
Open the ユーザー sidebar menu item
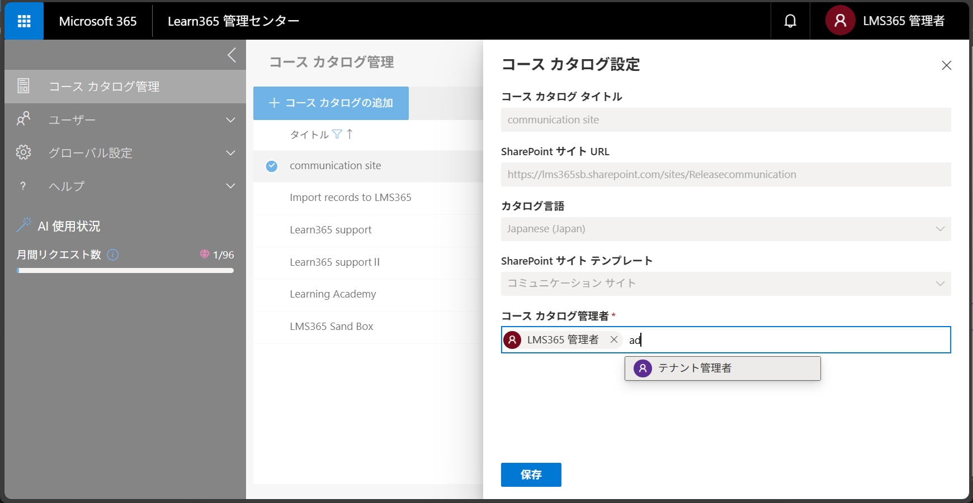point(125,120)
